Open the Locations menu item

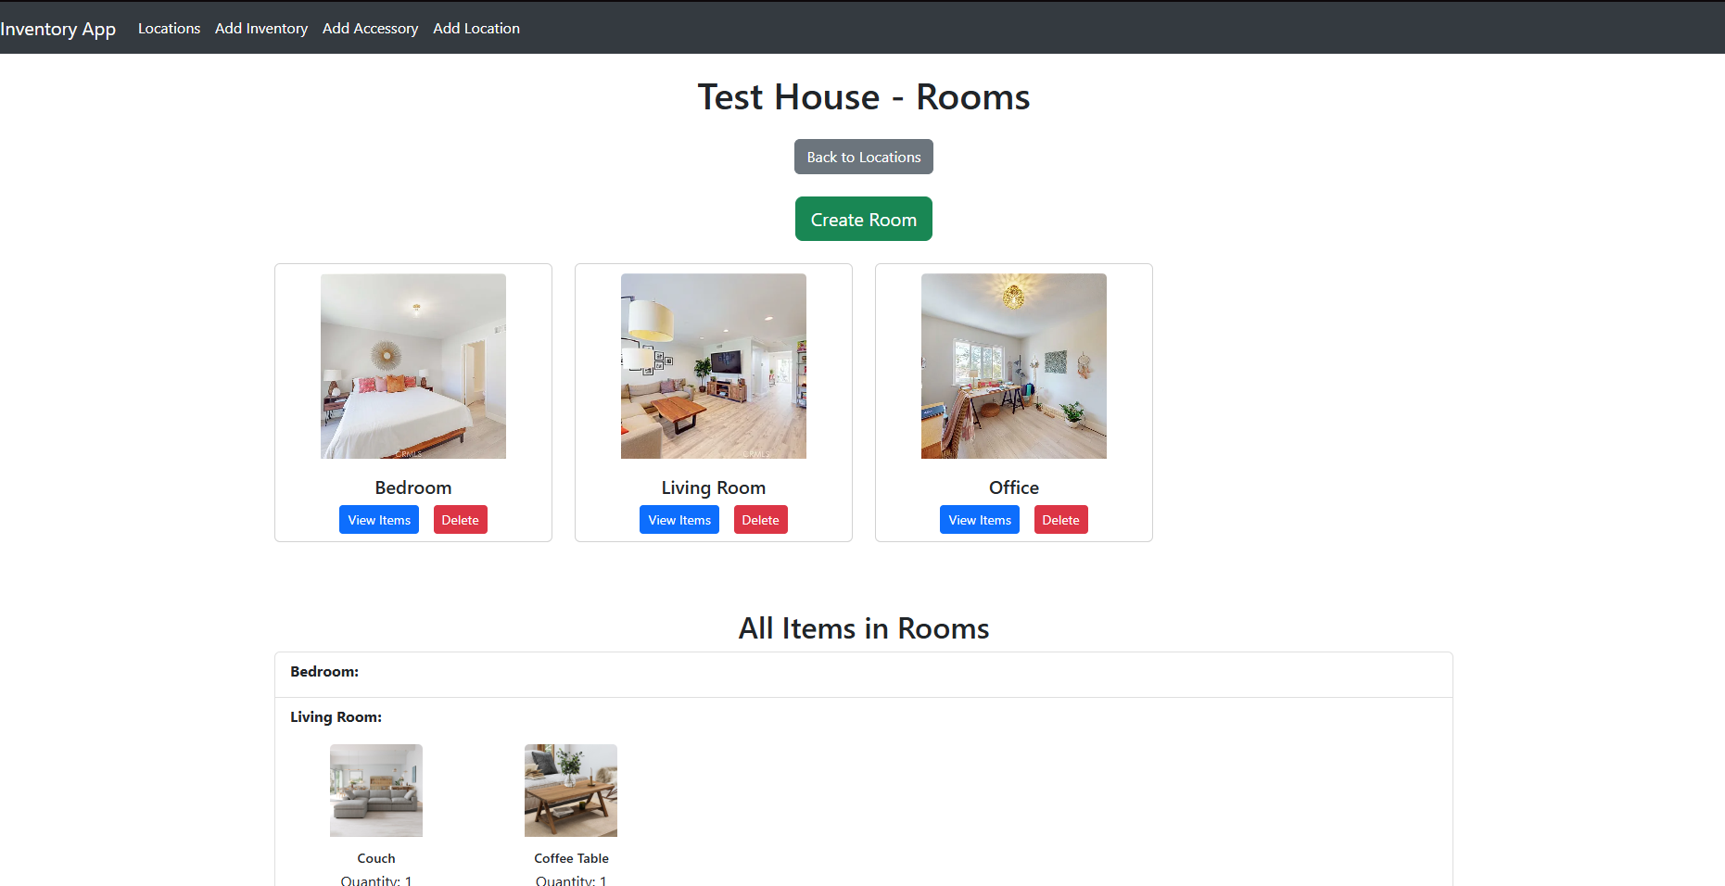[x=169, y=28]
